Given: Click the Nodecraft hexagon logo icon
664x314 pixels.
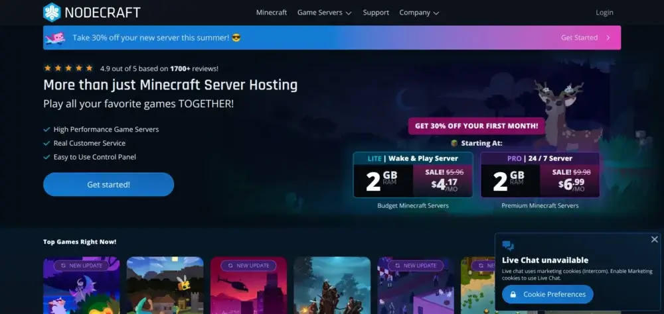Looking at the screenshot, I should [x=52, y=13].
